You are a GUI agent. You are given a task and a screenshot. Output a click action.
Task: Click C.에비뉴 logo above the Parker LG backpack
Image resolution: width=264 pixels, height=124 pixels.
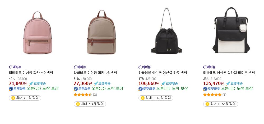click(80, 67)
